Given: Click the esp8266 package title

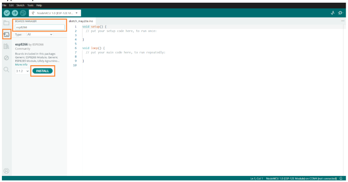Looking at the screenshot, I should (21, 44).
